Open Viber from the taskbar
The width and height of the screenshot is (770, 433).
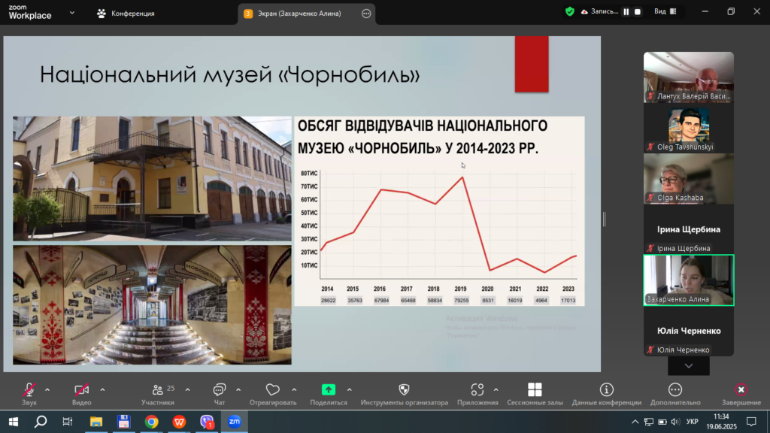pyautogui.click(x=207, y=422)
